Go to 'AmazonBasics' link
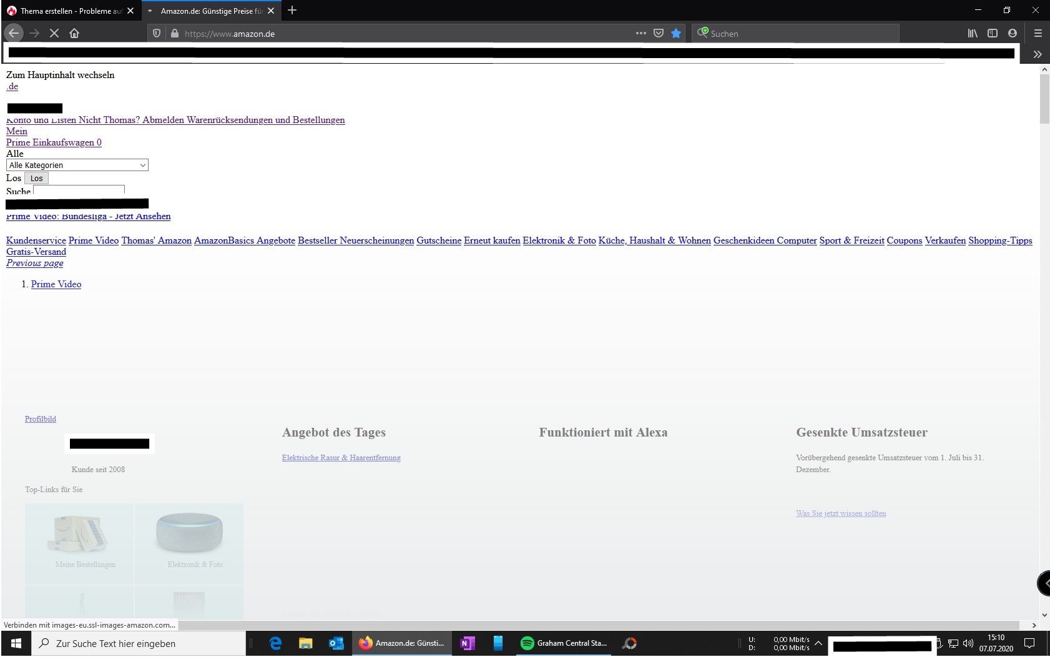The height and width of the screenshot is (657, 1050). coord(224,240)
